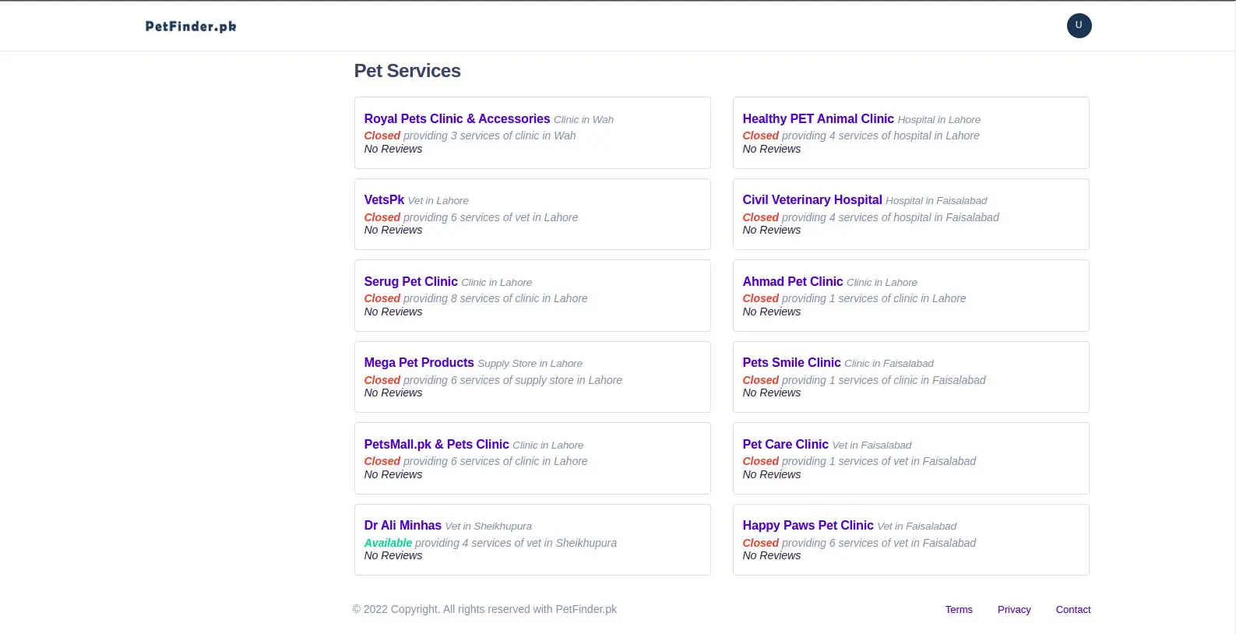The image size is (1236, 634).
Task: Open Royal Pets Clinic & Accessories listing
Action: [456, 119]
